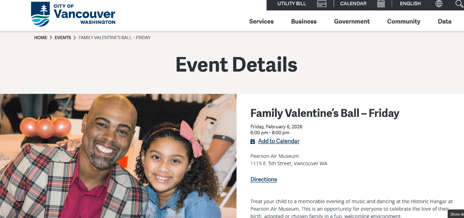This screenshot has height=218, width=464.
Task: Navigate to EVENTS in the breadcrumb
Action: pos(63,38)
